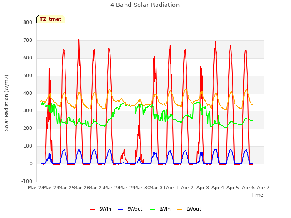Click the small SWin peak below 100
The image size is (291, 218).
tap(124, 150)
